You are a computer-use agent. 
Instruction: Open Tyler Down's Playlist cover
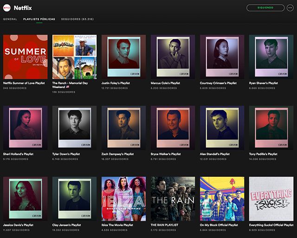(x=74, y=127)
